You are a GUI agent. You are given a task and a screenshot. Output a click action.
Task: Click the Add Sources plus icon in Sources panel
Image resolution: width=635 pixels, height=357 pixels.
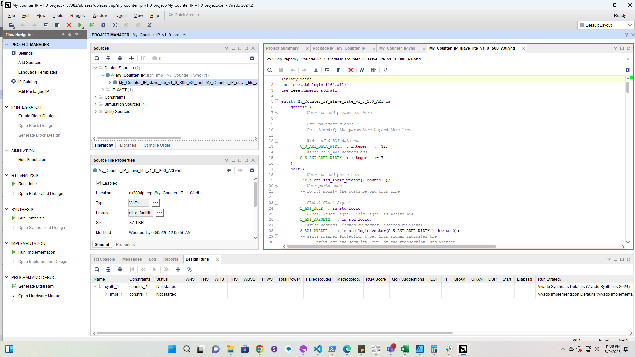click(132, 58)
